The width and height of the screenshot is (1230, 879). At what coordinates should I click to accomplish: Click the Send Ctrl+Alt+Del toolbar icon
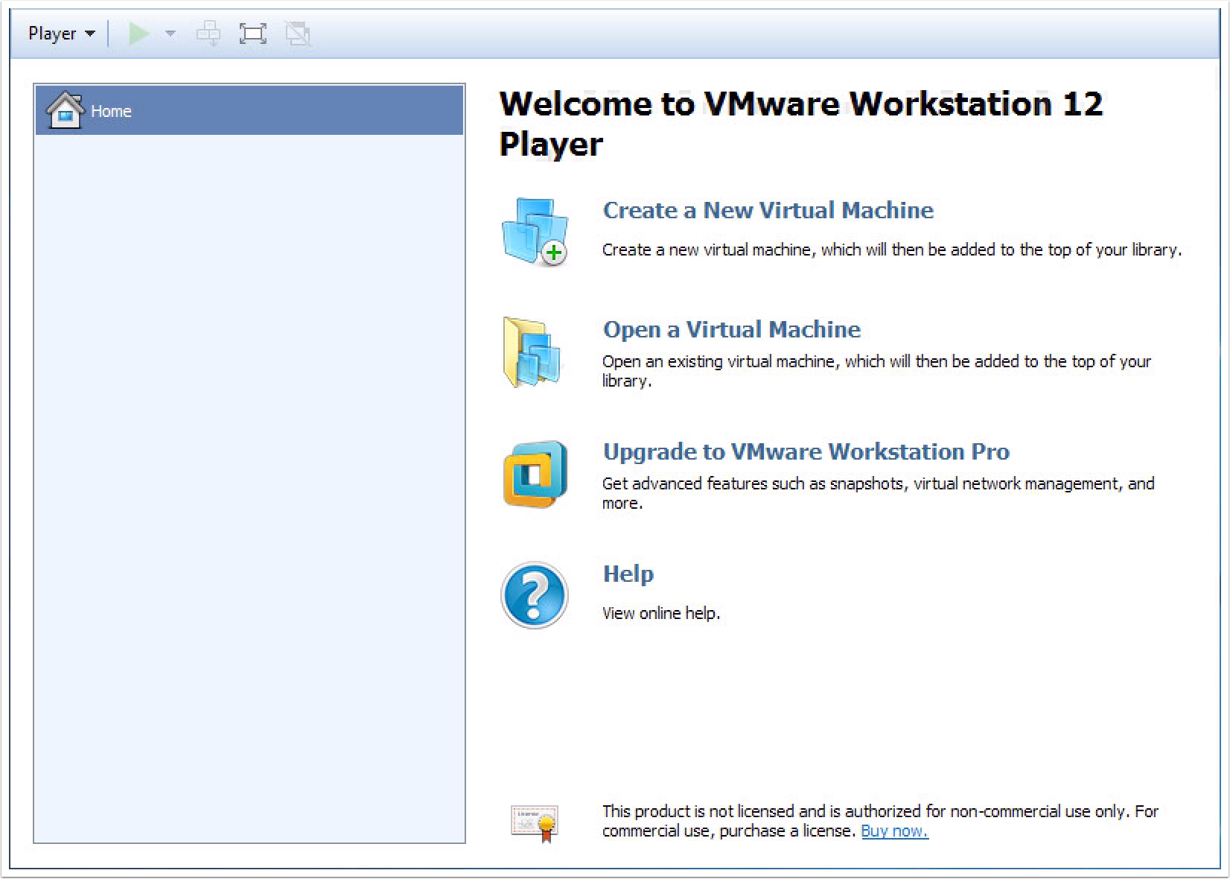coord(208,34)
